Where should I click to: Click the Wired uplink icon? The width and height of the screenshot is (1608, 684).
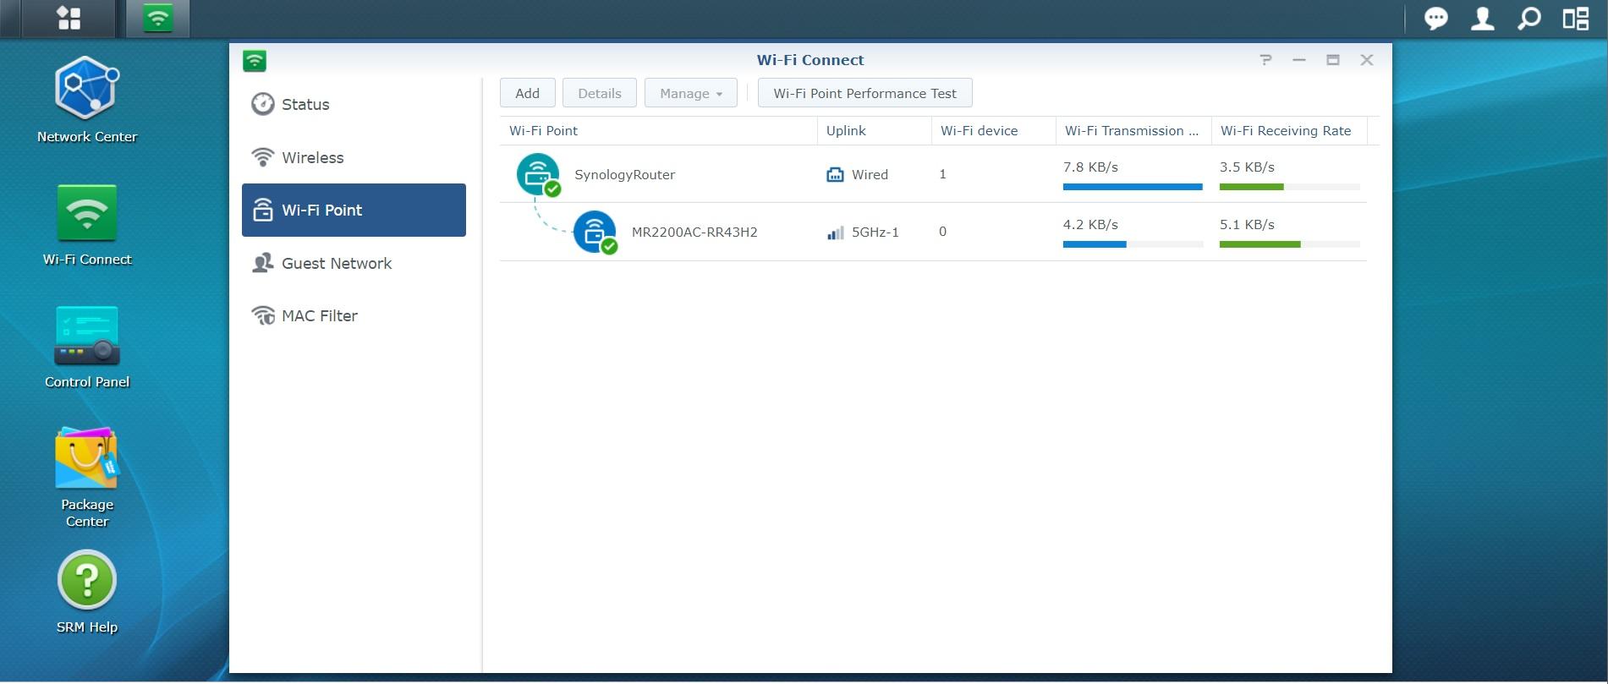pos(835,175)
